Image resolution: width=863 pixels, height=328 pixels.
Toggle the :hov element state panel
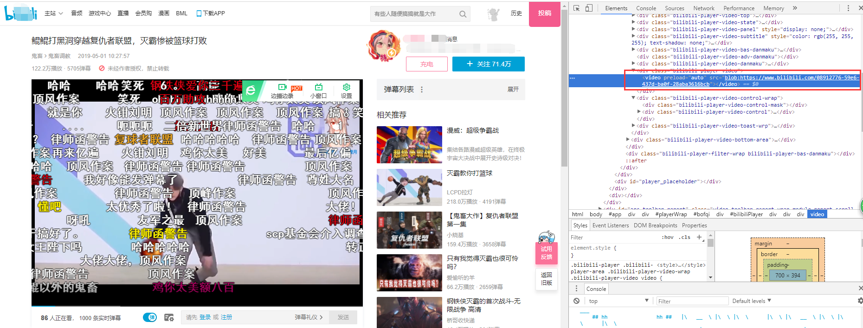click(667, 237)
